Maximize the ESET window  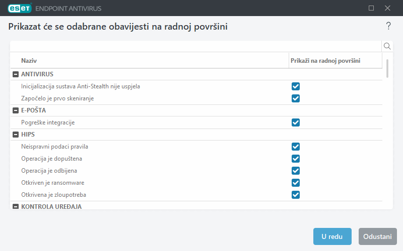(x=371, y=8)
